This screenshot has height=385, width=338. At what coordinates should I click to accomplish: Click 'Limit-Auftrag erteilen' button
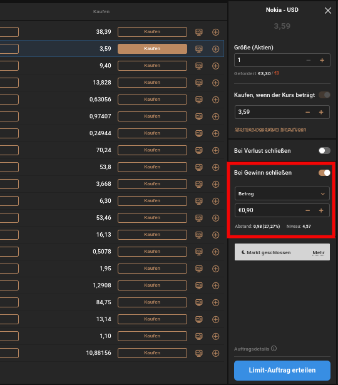point(282,370)
